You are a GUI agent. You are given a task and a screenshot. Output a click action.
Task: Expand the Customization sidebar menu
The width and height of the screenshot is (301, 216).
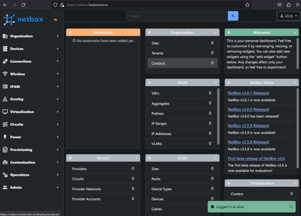pos(31,163)
